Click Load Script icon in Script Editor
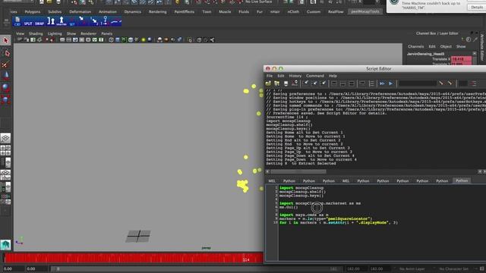This screenshot has width=486, height=273. [x=268, y=83]
